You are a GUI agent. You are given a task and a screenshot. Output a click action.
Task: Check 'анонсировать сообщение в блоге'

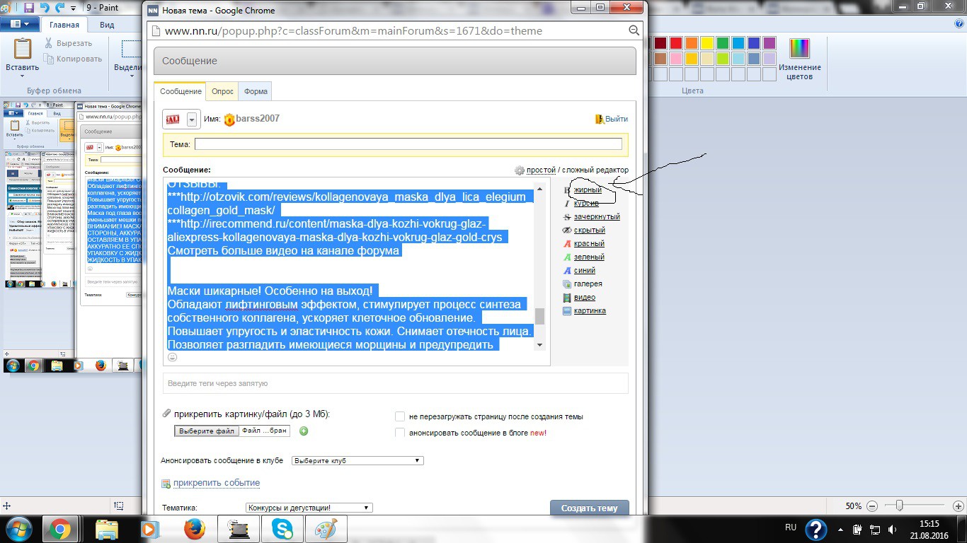point(400,433)
